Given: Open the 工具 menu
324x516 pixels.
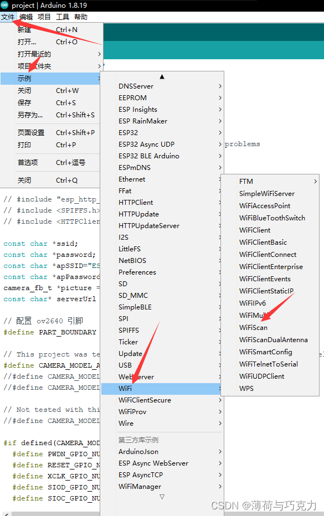Looking at the screenshot, I should (63, 17).
